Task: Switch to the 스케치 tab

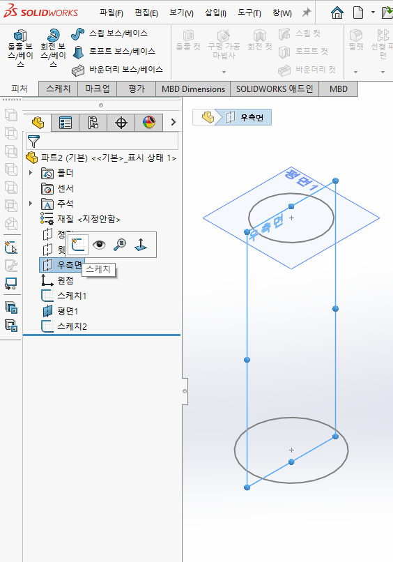Action: point(59,89)
